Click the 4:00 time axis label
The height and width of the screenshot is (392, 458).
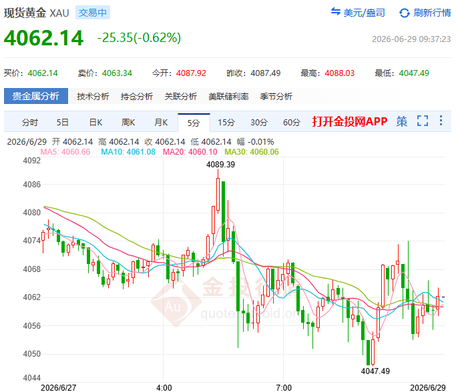[164, 387]
